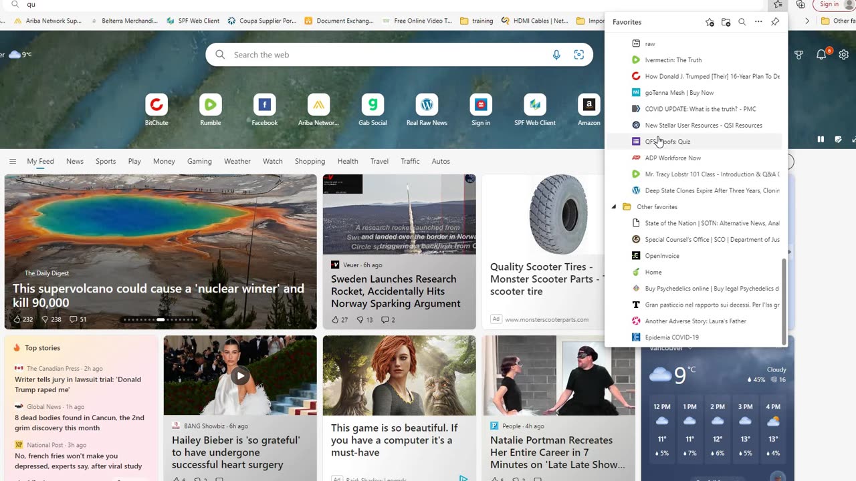
Task: Open the Rumble quick link
Action: [x=211, y=110]
